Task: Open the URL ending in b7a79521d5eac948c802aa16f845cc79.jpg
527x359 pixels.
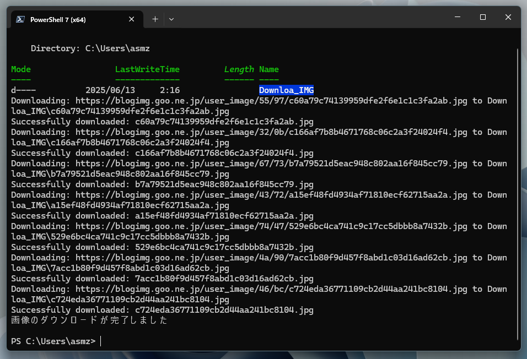Action: click(271, 164)
